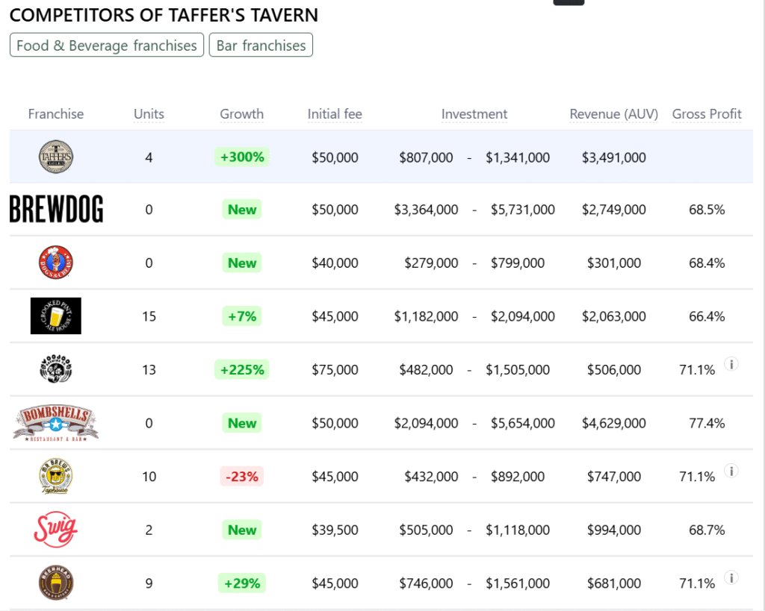This screenshot has width=765, height=611.
Task: Open the Mr Brews Taphouse logo
Action: click(55, 476)
